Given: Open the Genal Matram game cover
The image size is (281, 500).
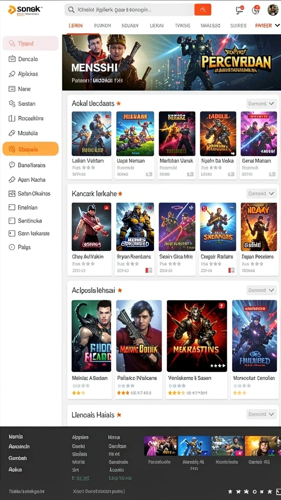Looking at the screenshot, I should [x=259, y=134].
